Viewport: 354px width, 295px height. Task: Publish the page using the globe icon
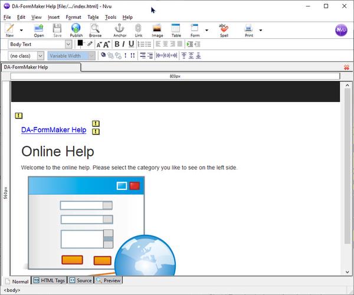[76, 30]
